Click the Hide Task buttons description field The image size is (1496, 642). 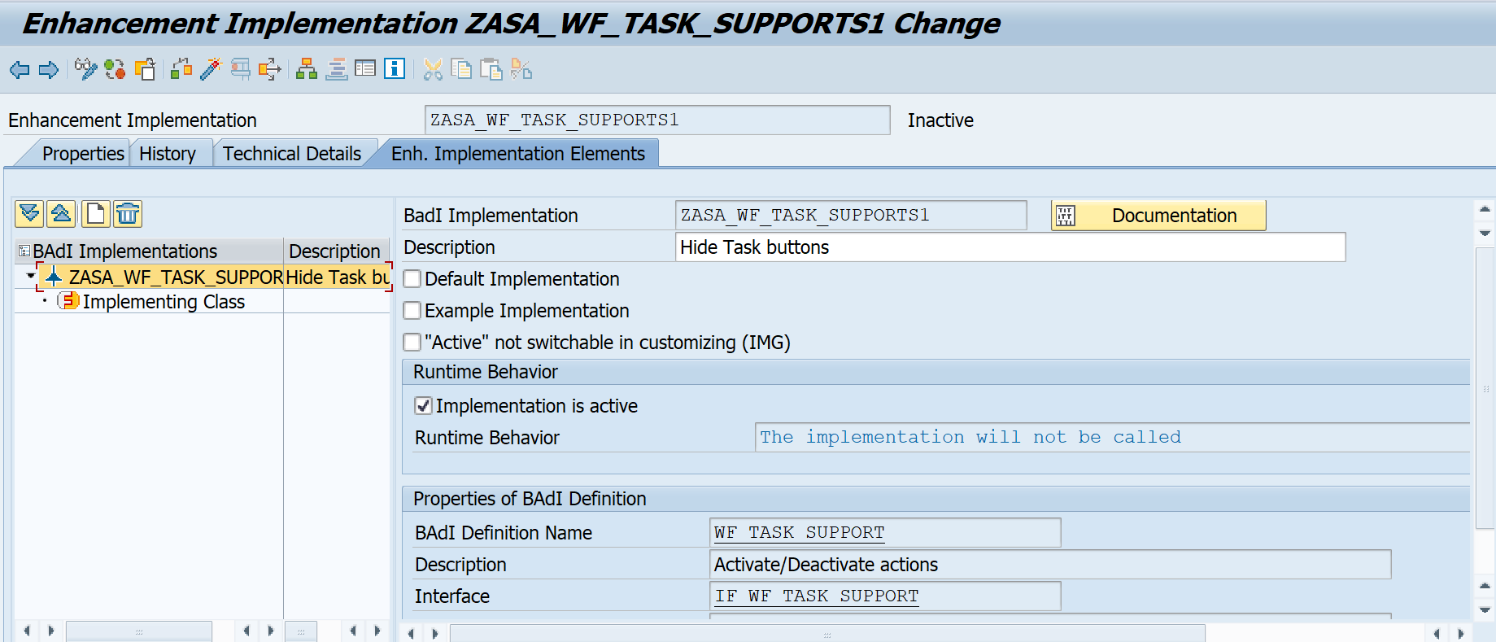click(x=1010, y=247)
